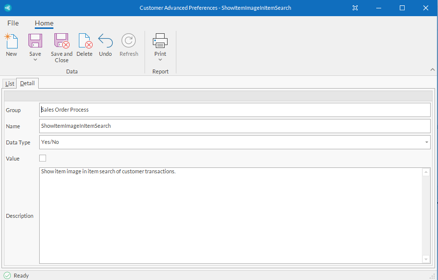The image size is (438, 280).
Task: Open the Data Type combo box arrow
Action: (427, 142)
